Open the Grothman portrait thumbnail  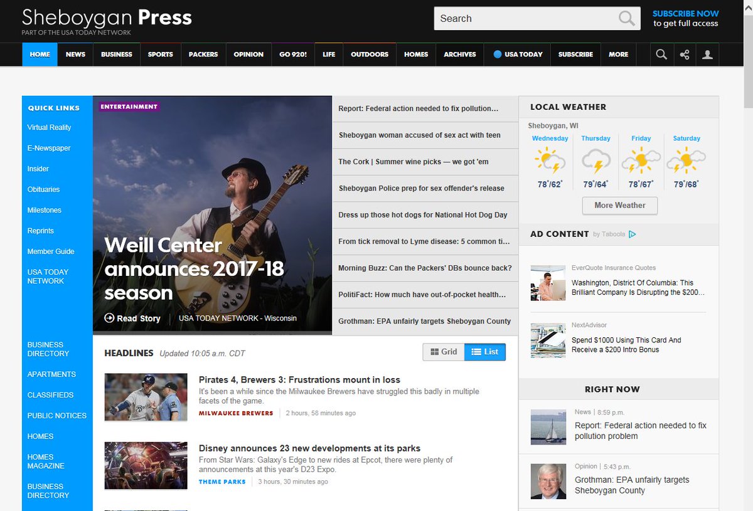point(548,482)
